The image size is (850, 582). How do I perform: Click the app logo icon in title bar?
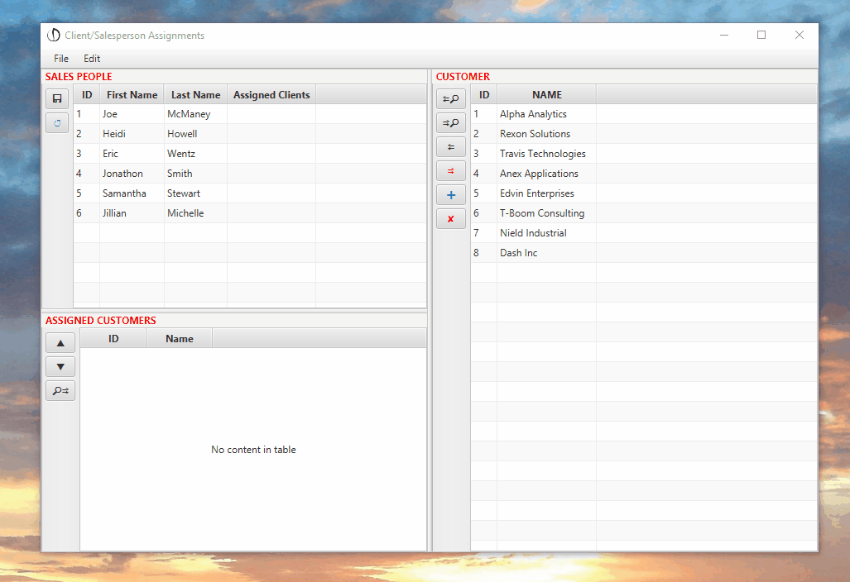click(x=54, y=36)
